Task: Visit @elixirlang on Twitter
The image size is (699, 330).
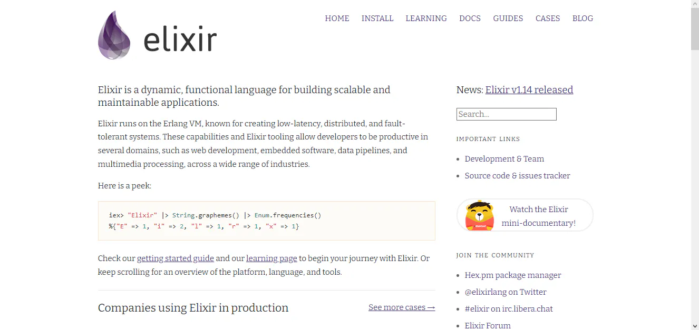Action: point(506,292)
